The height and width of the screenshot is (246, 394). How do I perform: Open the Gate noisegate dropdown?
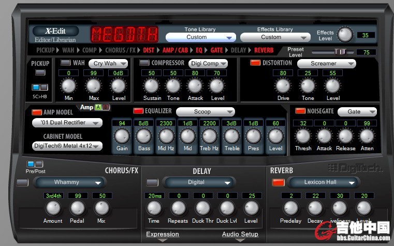357,112
